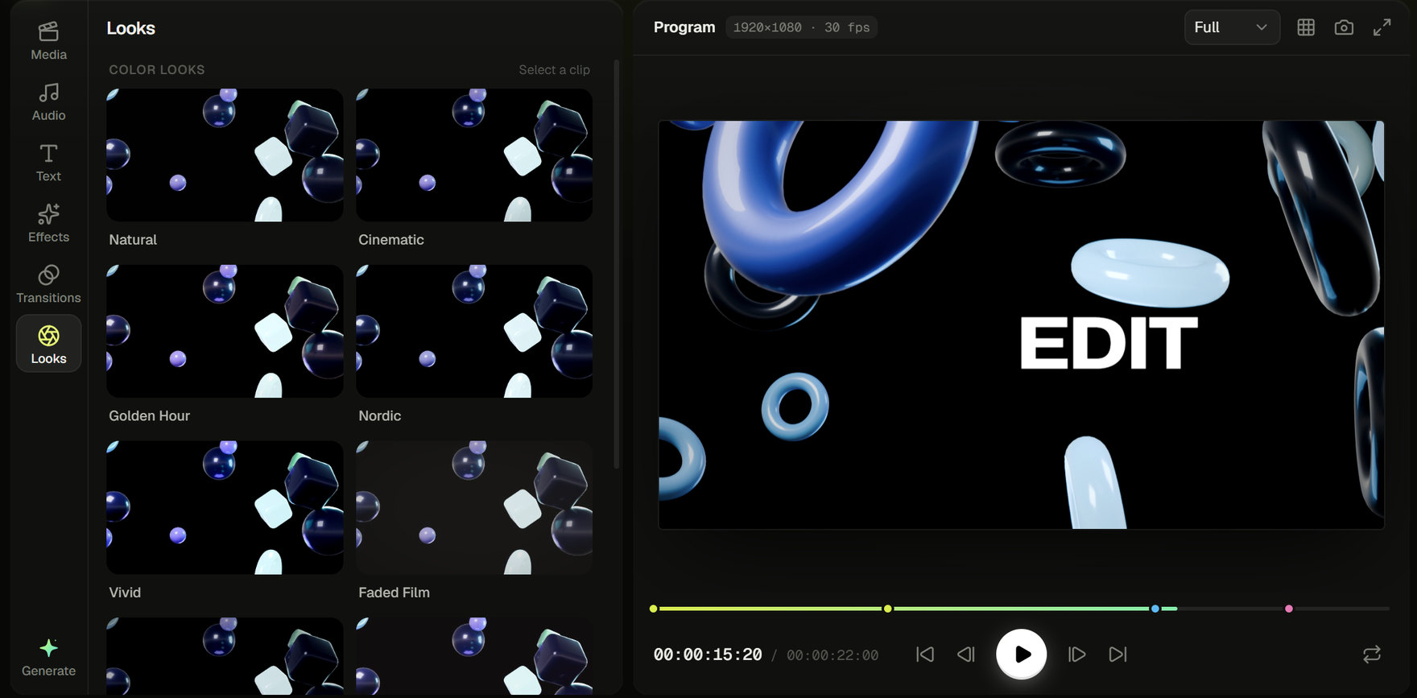Screen dimensions: 1417x698
Task: Click the total duration 00:00:22:00
Action: (x=832, y=655)
